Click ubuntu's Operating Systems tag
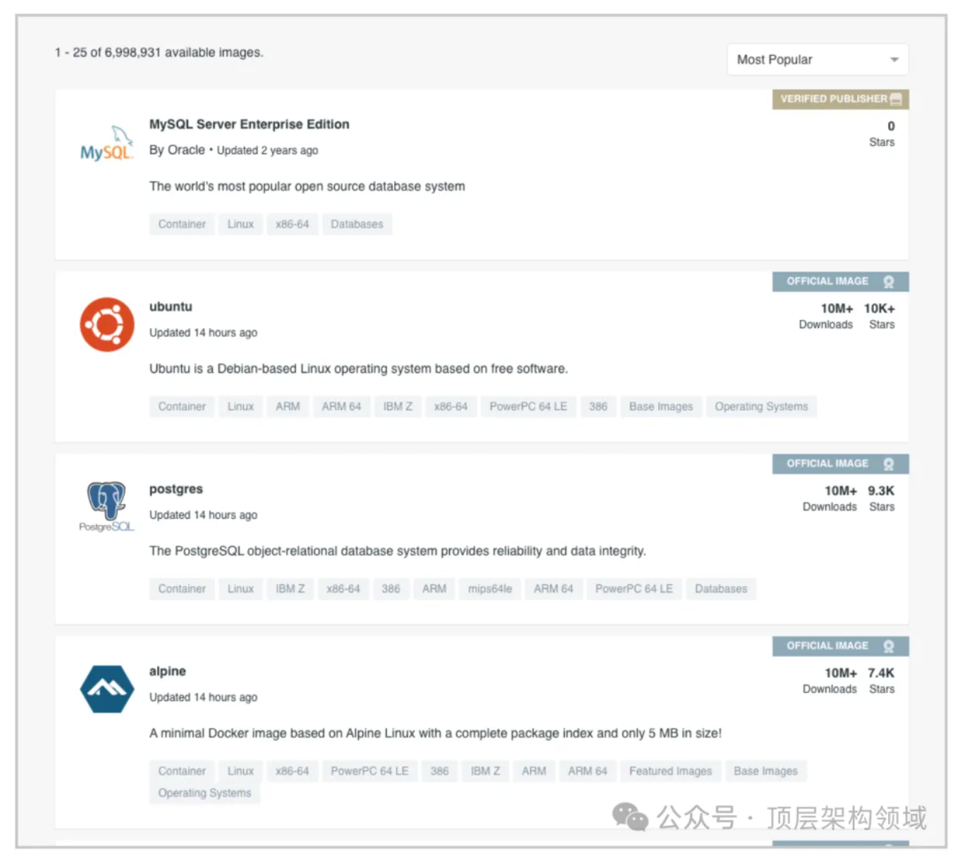The image size is (960, 860). click(761, 407)
